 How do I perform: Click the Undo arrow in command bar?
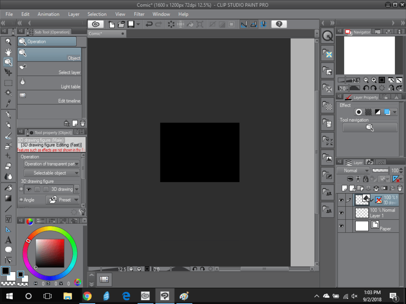tap(149, 24)
